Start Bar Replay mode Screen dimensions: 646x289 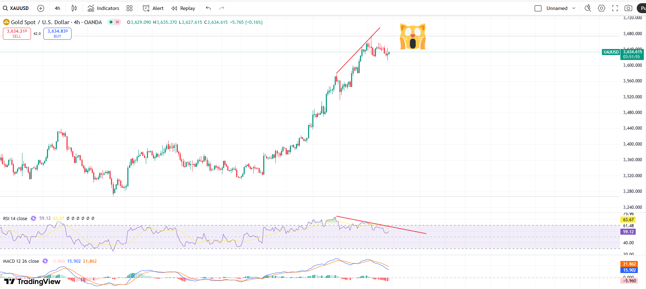click(x=183, y=8)
